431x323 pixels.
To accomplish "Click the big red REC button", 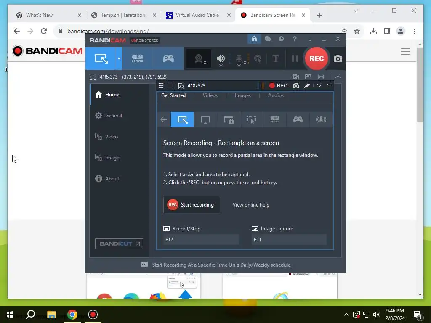I will [317, 58].
